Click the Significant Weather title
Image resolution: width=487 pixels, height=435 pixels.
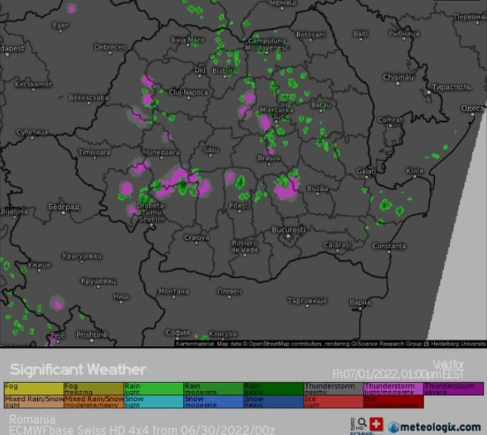(78, 369)
